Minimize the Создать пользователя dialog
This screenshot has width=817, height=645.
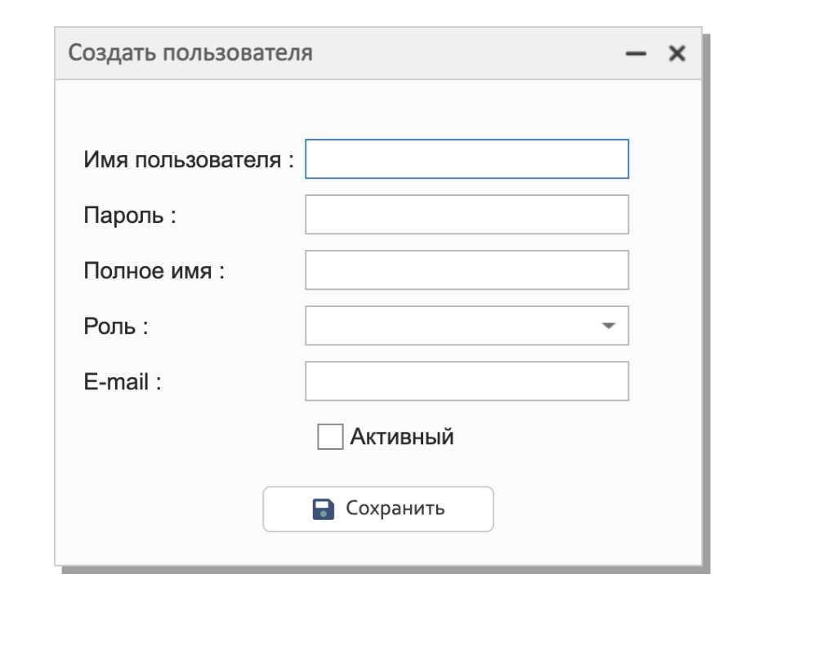click(x=636, y=54)
